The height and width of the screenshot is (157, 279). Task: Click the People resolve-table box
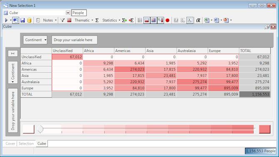[79, 13]
